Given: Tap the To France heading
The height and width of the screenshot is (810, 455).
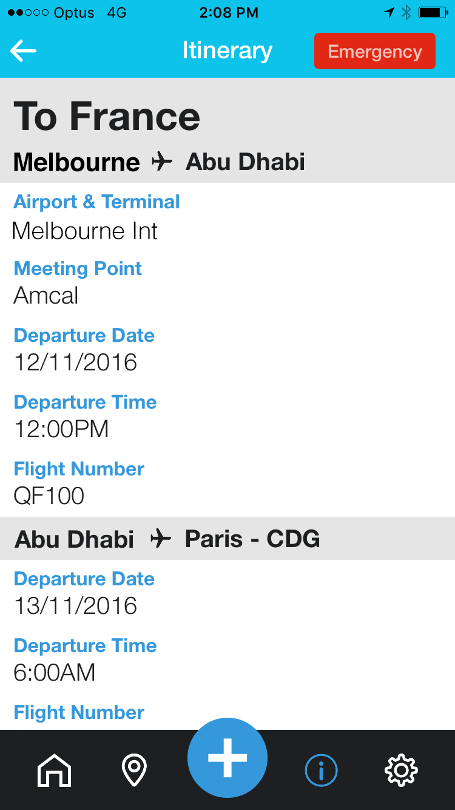Looking at the screenshot, I should click(107, 117).
